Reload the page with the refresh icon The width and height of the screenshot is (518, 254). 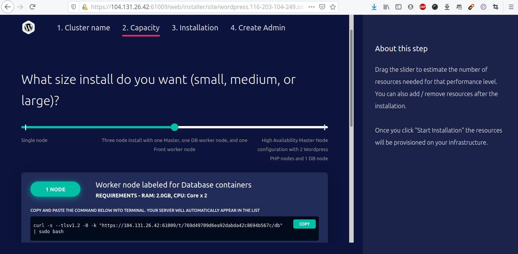(x=33, y=7)
